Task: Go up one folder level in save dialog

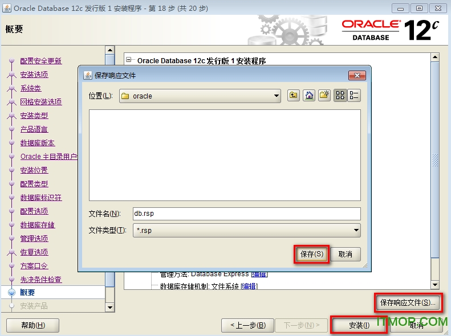Action: [x=294, y=95]
